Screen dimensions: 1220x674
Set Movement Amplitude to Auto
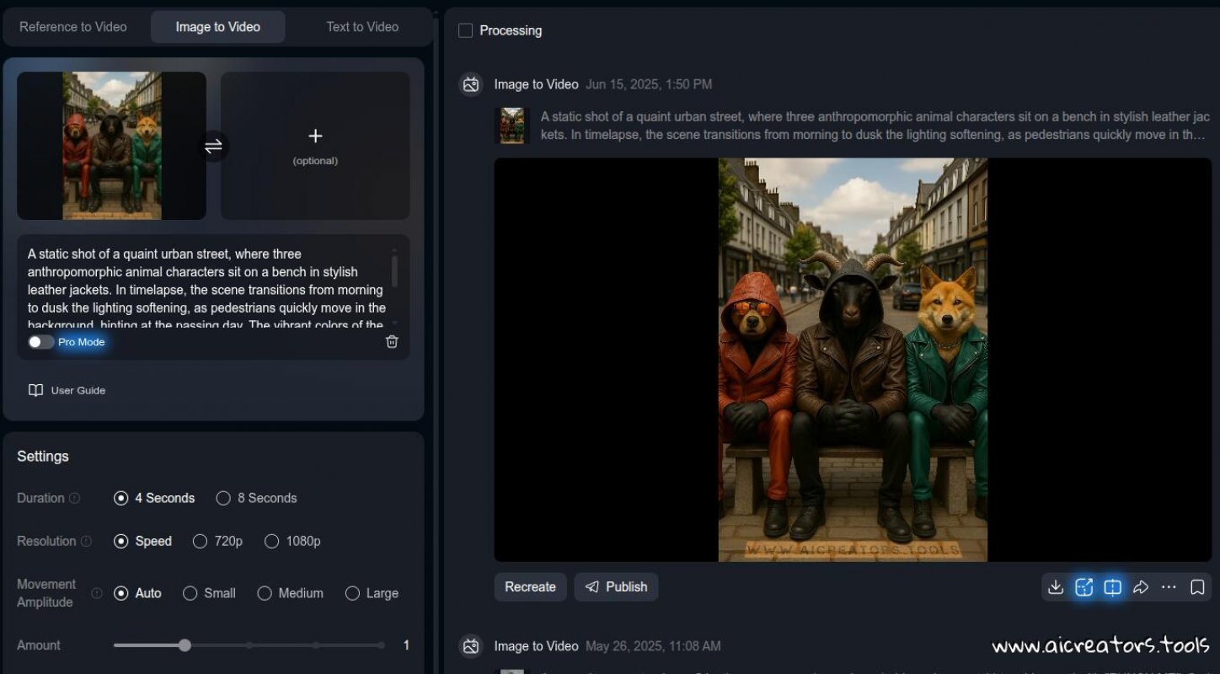[x=137, y=593]
